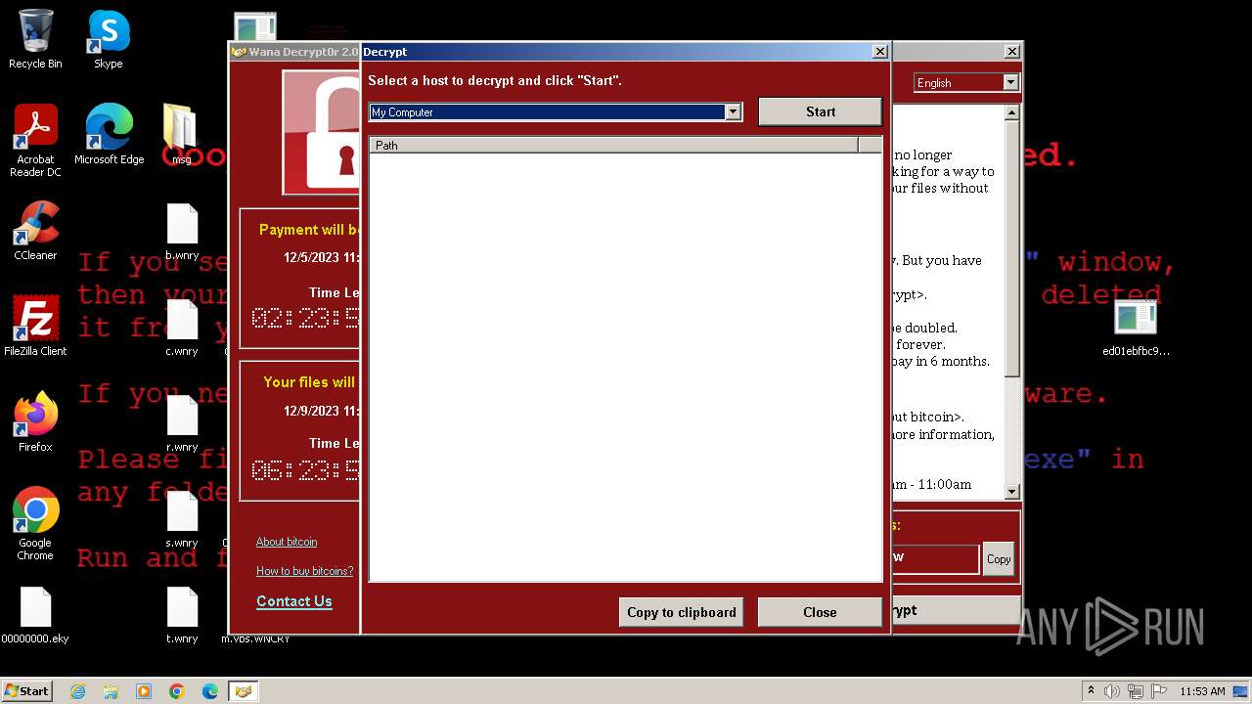This screenshot has width=1252, height=704.
Task: Open the volume control in the system tray
Action: (x=1112, y=691)
